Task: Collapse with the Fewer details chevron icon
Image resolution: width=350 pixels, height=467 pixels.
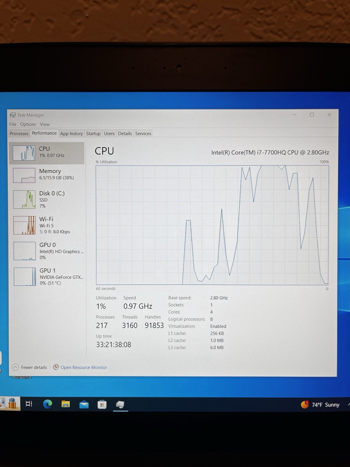Action: pos(15,367)
